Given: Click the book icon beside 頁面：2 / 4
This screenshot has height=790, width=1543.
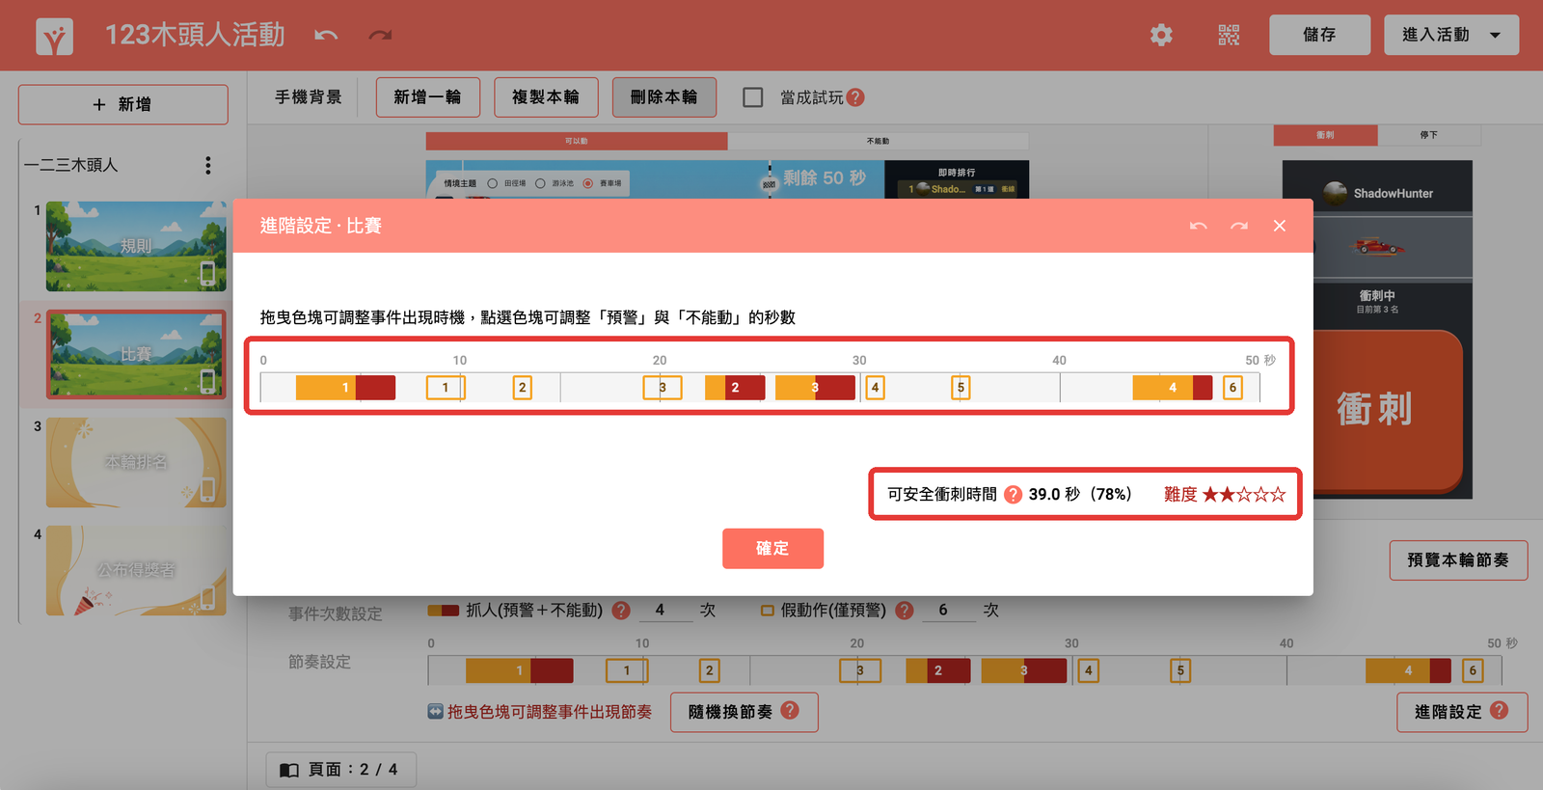Looking at the screenshot, I should (289, 770).
